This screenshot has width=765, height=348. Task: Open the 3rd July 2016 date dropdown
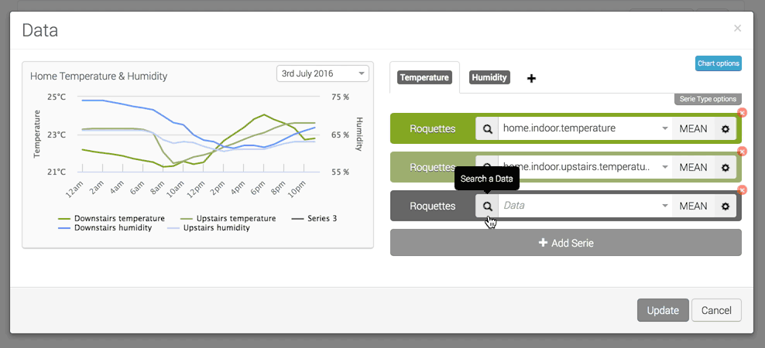coord(324,73)
